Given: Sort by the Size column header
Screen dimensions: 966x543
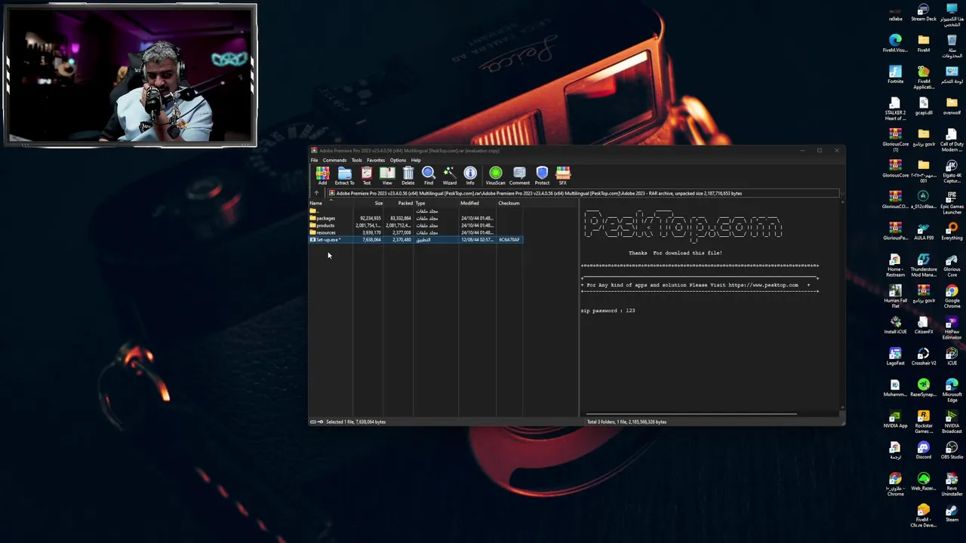Looking at the screenshot, I should click(368, 203).
